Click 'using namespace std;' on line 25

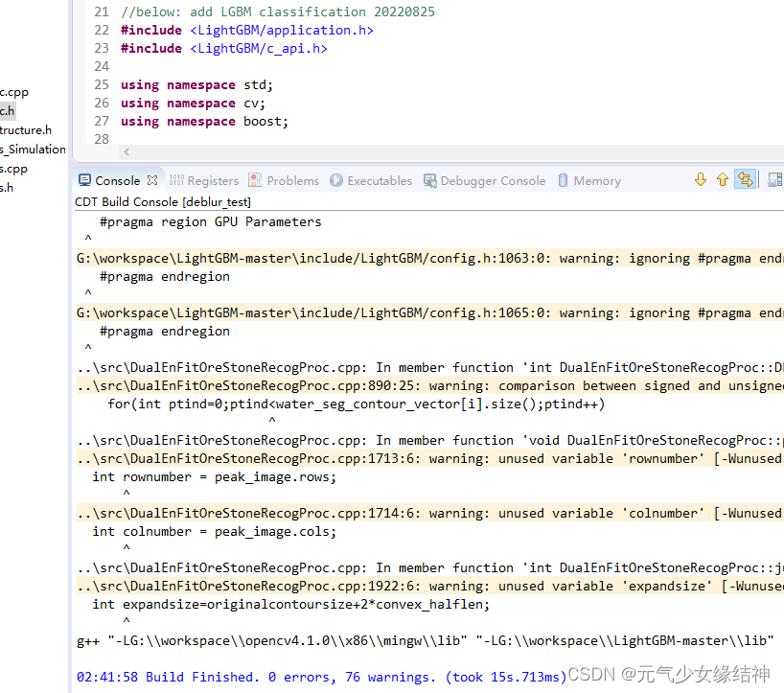pyautogui.click(x=197, y=85)
